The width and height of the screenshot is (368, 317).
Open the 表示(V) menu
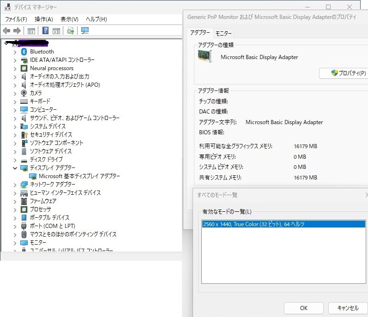click(69, 19)
